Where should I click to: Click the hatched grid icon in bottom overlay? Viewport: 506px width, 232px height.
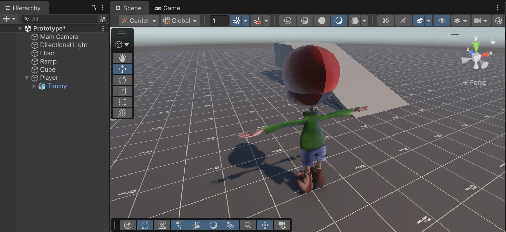coord(196,225)
